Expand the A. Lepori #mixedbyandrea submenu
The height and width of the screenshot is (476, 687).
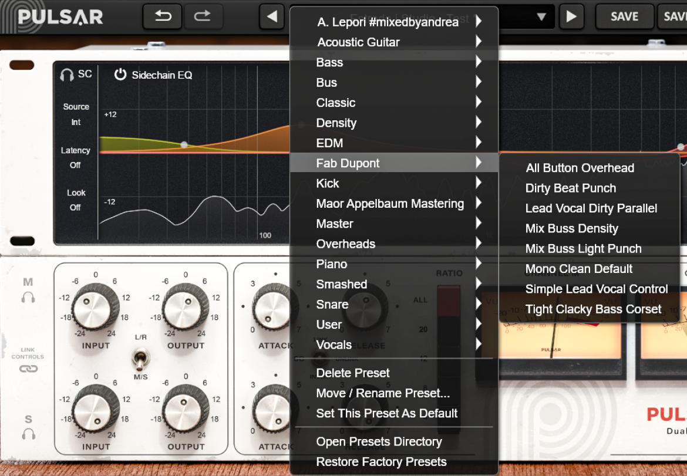tap(394, 22)
